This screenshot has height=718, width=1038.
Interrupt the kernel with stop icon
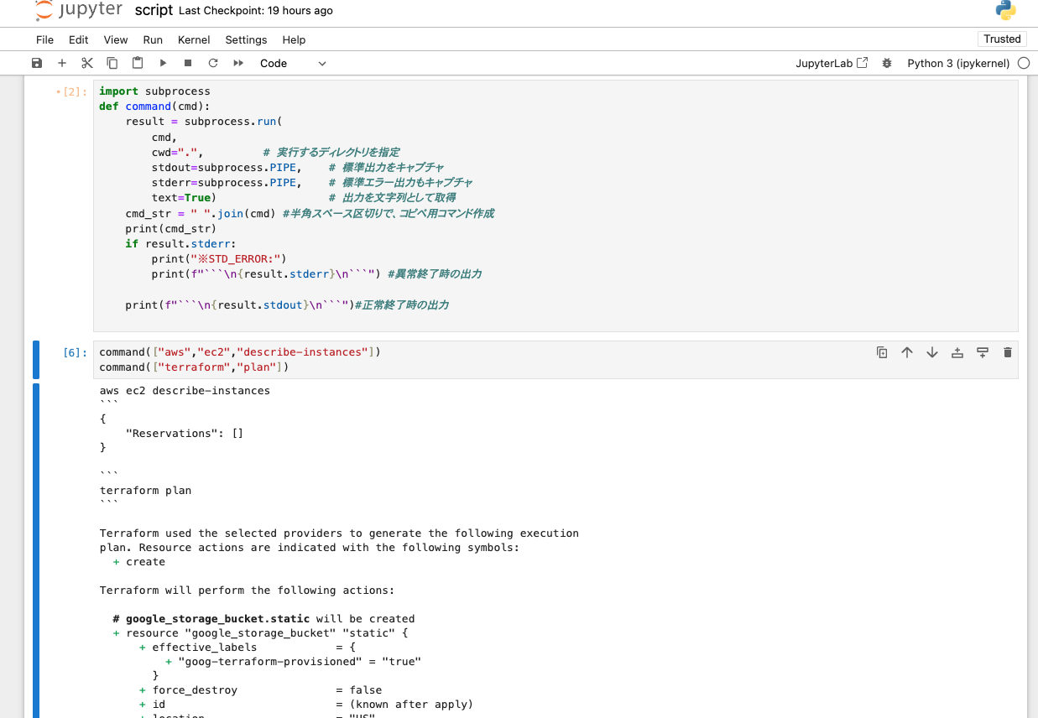pos(188,63)
